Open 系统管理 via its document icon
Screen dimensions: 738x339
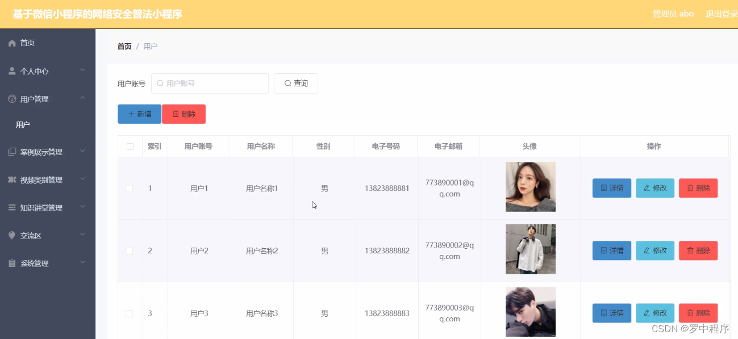[11, 263]
